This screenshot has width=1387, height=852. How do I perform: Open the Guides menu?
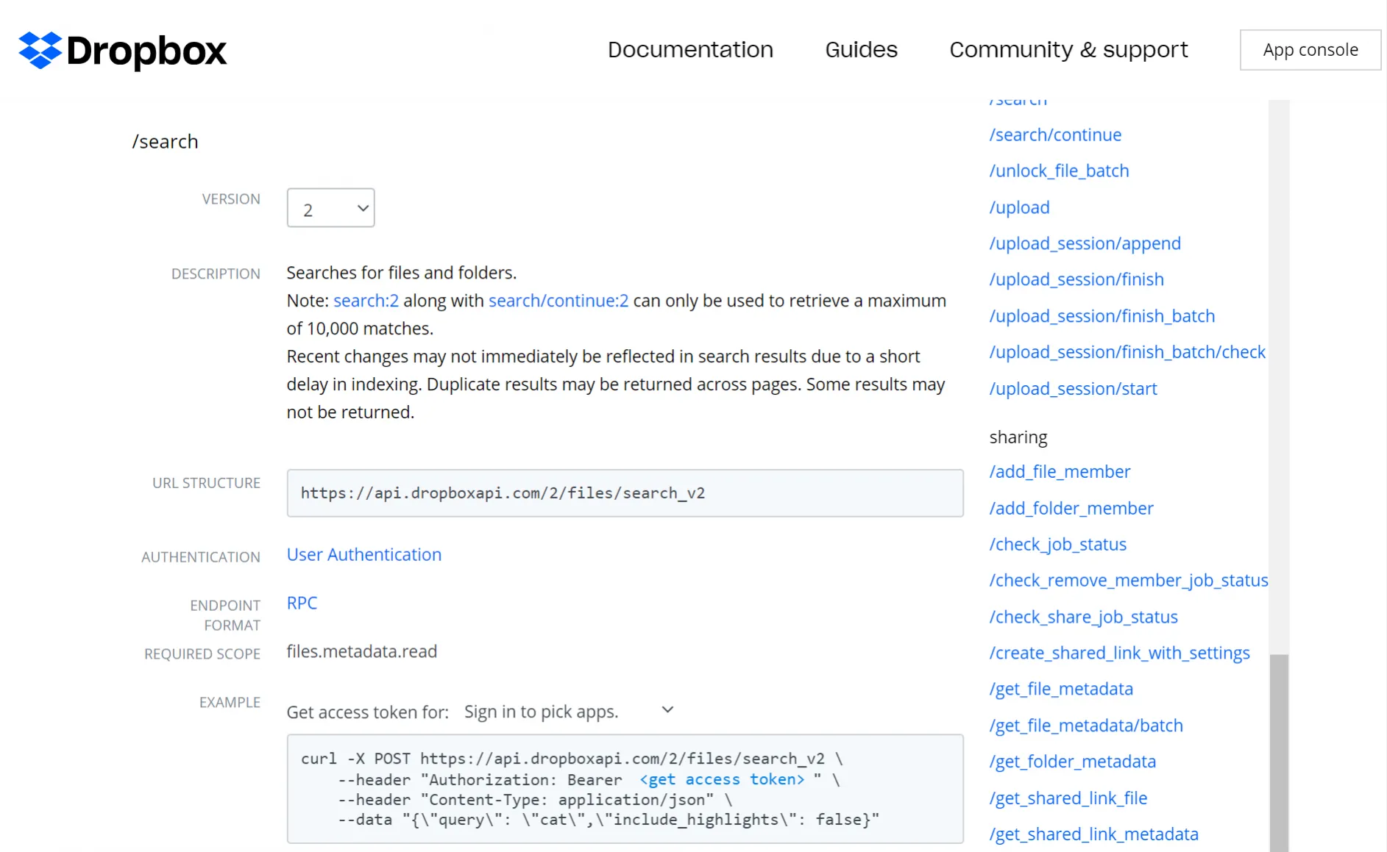[861, 49]
